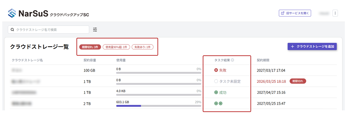Click the date 2027/03/17 17:04
The image size is (349, 122).
coord(271,70)
